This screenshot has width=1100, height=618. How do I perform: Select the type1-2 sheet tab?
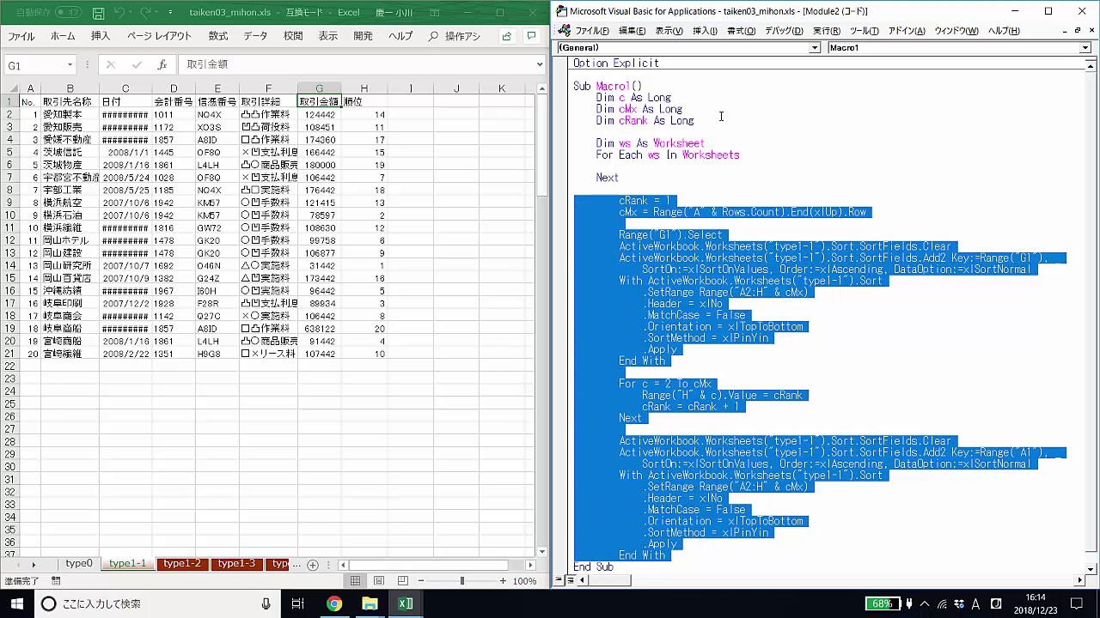click(x=181, y=564)
